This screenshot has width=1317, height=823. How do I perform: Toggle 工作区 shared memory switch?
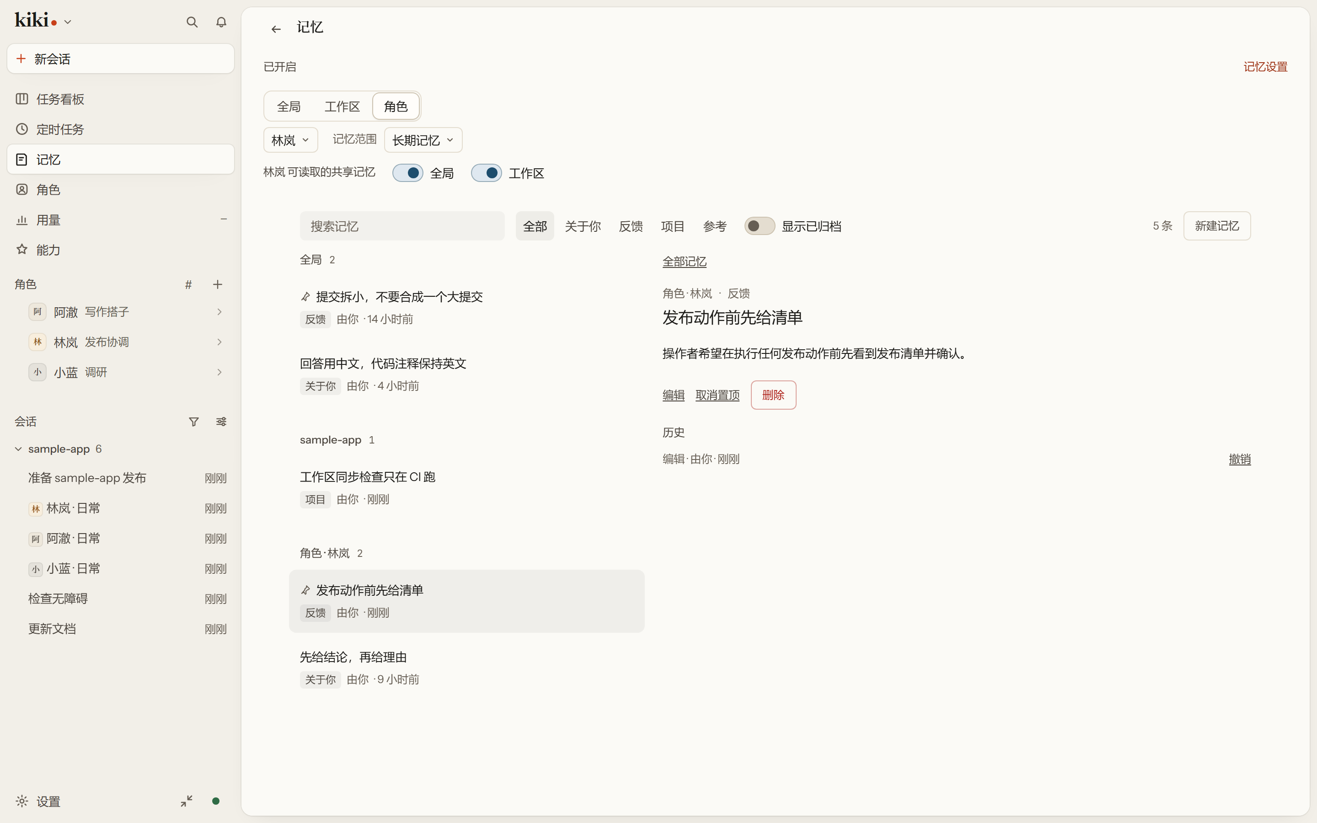pos(486,173)
